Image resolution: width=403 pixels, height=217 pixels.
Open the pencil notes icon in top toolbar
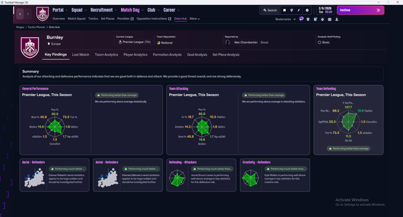coord(299,10)
